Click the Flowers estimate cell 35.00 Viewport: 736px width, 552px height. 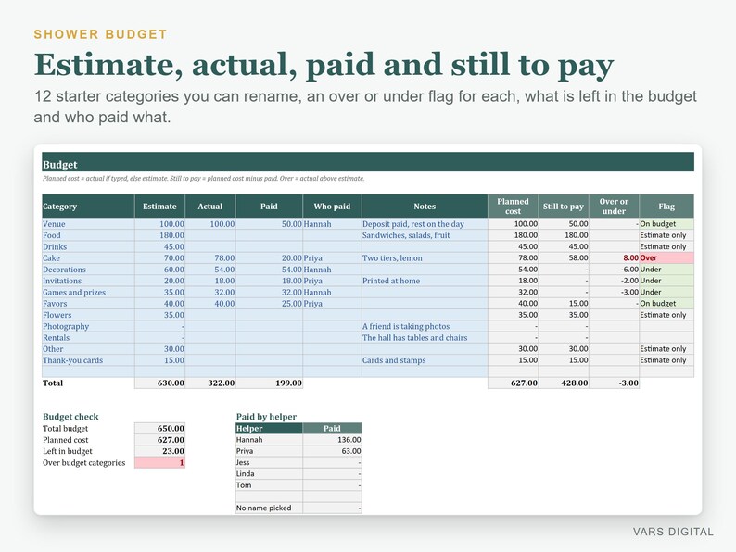(159, 315)
